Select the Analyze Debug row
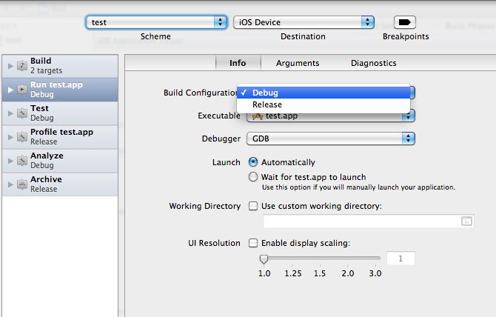496x317 pixels. [x=60, y=161]
